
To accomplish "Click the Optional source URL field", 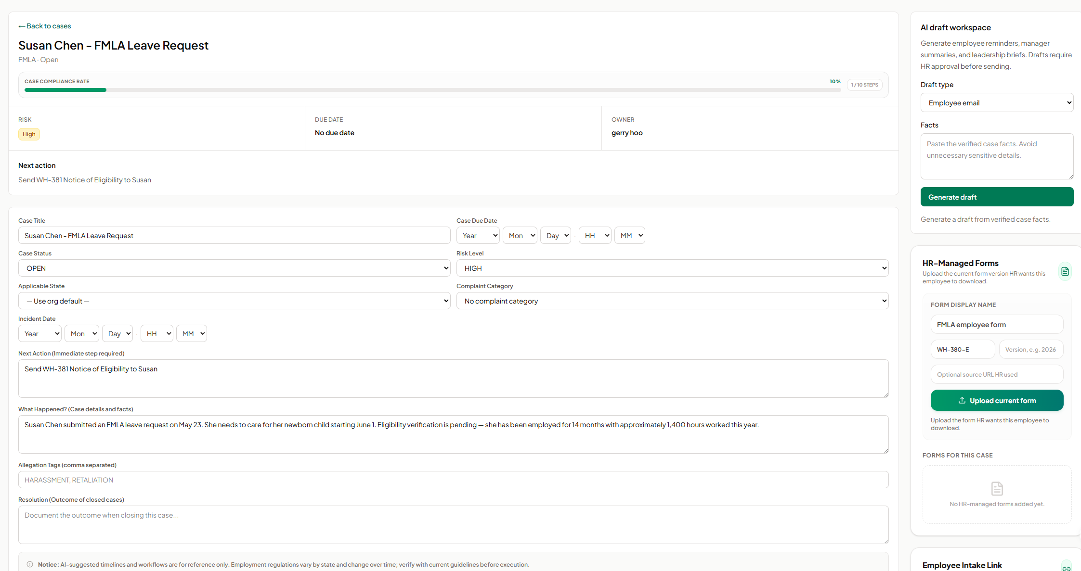I will [997, 374].
